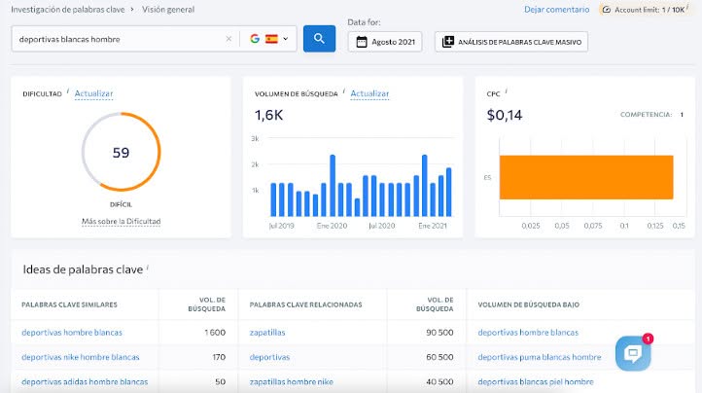Click the 90 500 search volume value
Image resolution: width=702 pixels, height=393 pixels.
(439, 333)
